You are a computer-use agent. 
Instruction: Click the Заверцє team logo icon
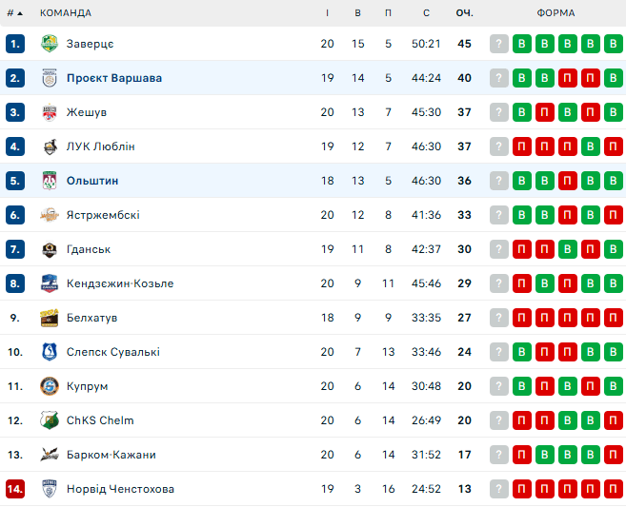50,44
